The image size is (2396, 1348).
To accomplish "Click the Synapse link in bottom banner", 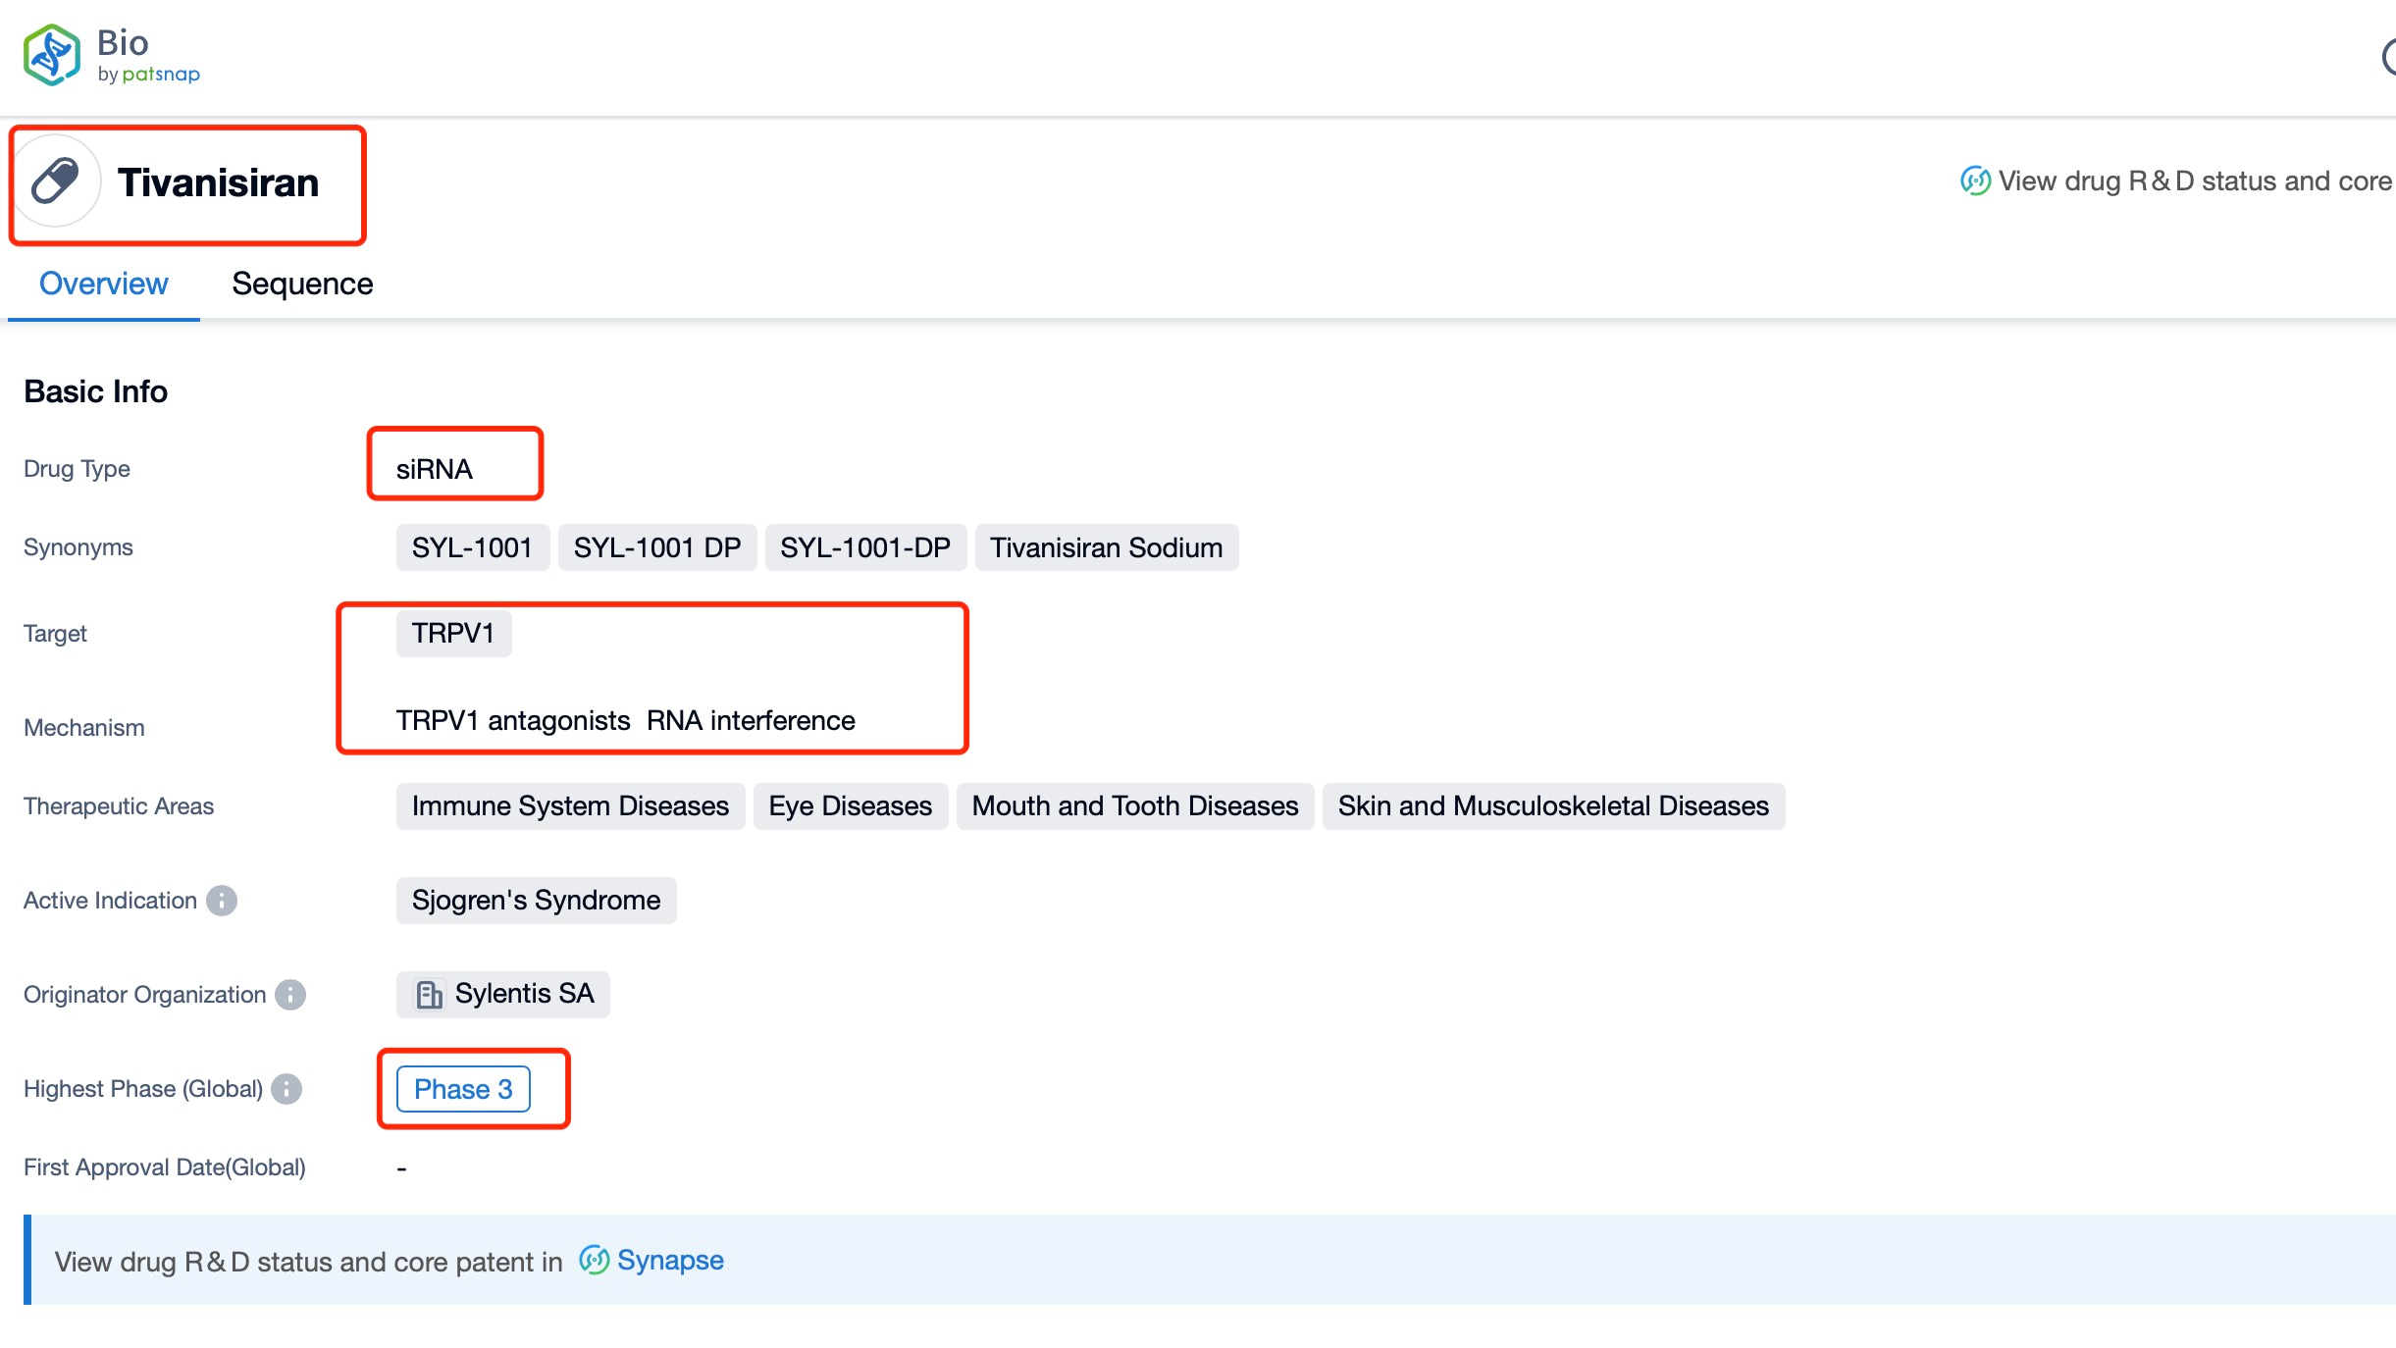I will click(x=670, y=1261).
